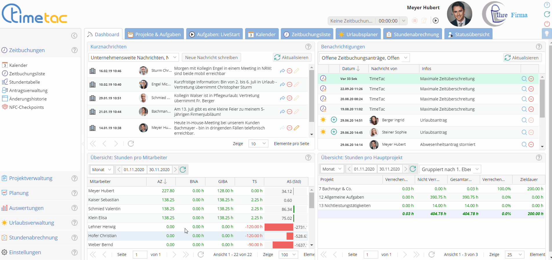Collapse the left sidebar with the arrow icon
This screenshot has height=260, width=552.
[x=74, y=36]
